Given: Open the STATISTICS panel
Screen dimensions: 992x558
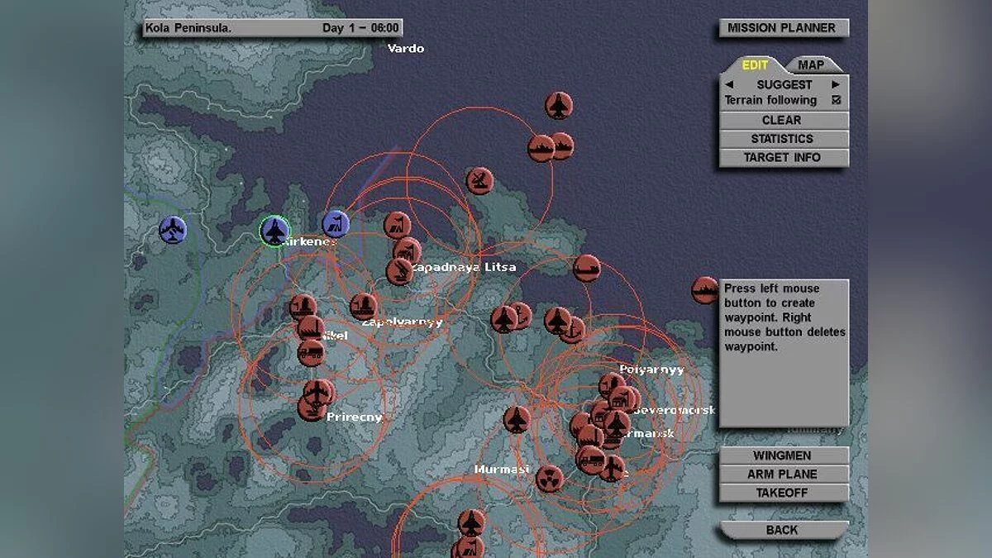Looking at the screenshot, I should 783,139.
